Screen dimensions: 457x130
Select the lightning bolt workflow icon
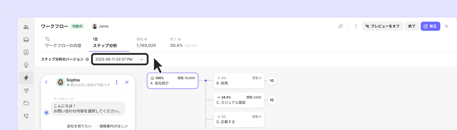point(26,78)
